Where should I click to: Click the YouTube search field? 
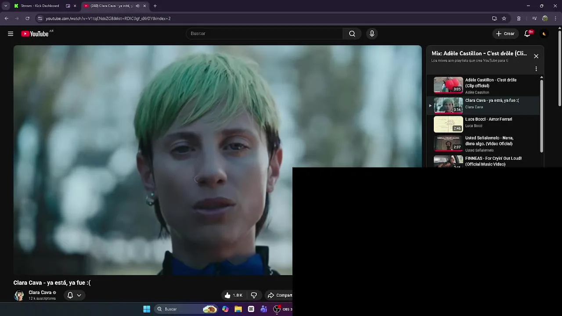[x=264, y=34]
